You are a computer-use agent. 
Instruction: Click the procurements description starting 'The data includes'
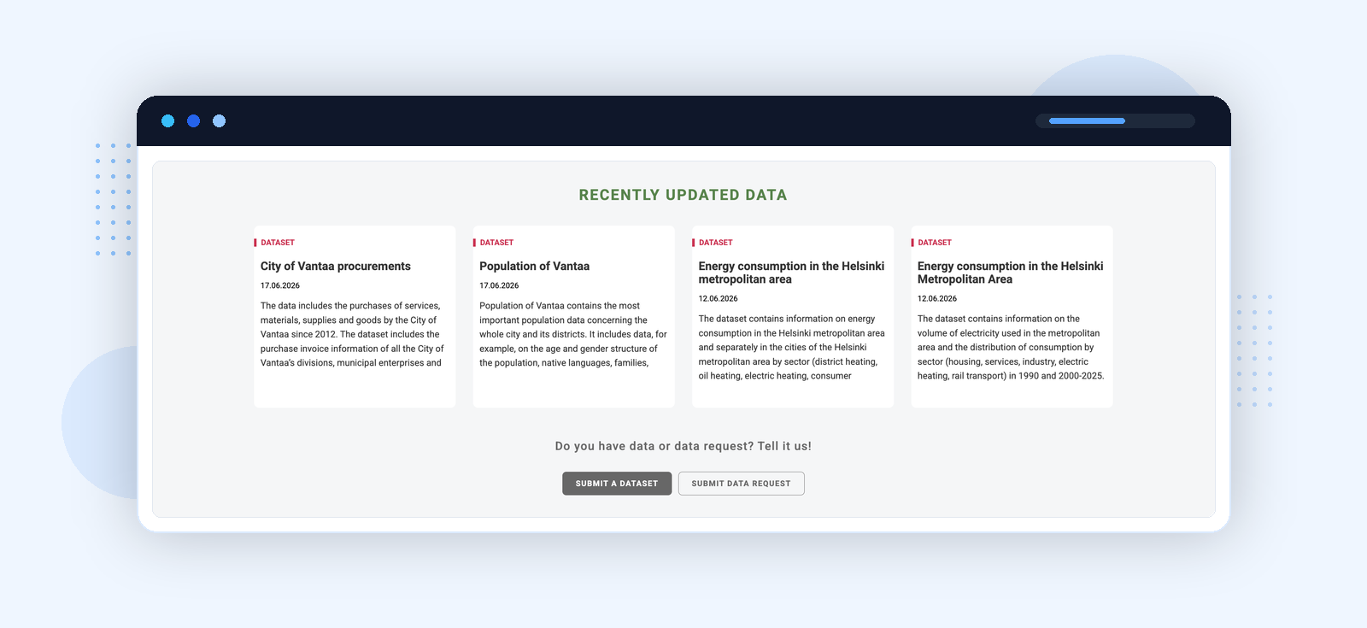tap(352, 334)
